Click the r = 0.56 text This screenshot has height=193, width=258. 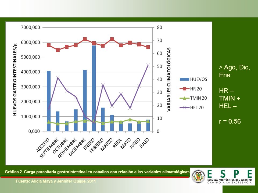click(x=230, y=121)
